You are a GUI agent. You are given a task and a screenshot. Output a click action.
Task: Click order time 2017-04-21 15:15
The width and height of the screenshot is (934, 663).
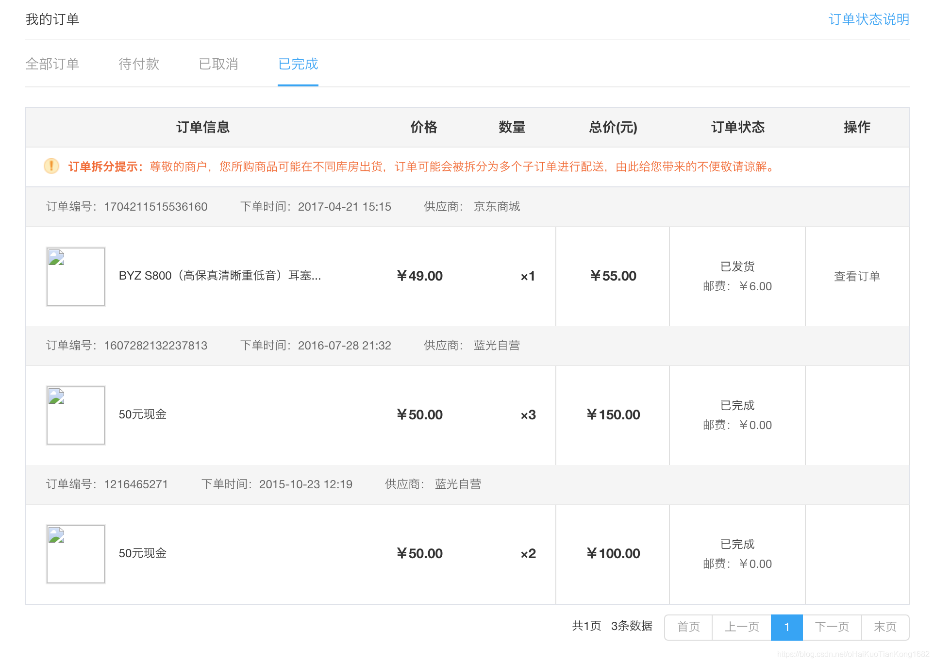tap(345, 207)
